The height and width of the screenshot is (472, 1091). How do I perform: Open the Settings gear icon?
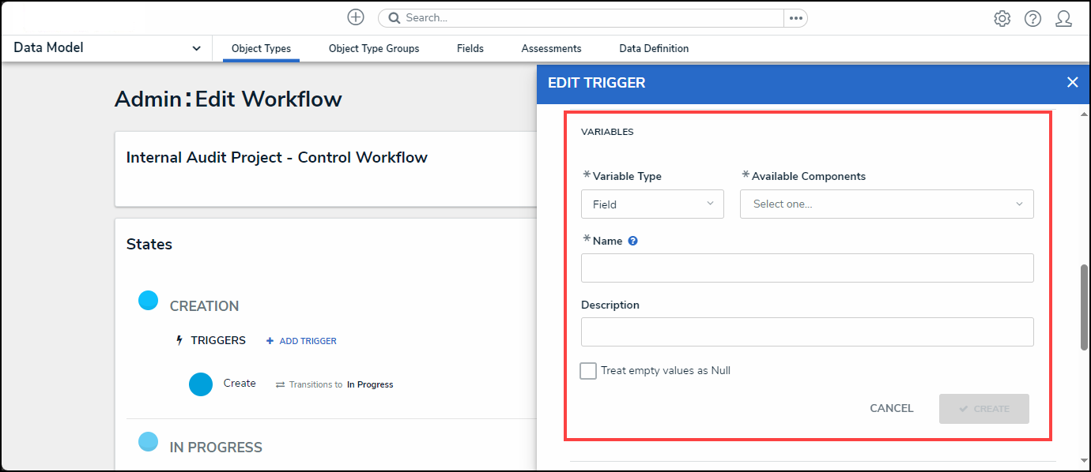tap(1002, 18)
